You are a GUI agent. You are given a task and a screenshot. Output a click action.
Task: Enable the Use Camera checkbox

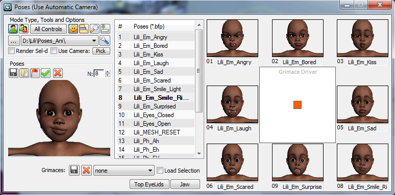click(x=54, y=51)
